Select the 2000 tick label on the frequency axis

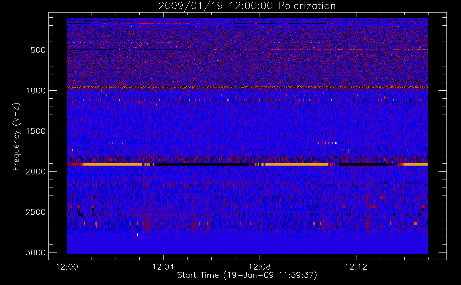(x=36, y=172)
